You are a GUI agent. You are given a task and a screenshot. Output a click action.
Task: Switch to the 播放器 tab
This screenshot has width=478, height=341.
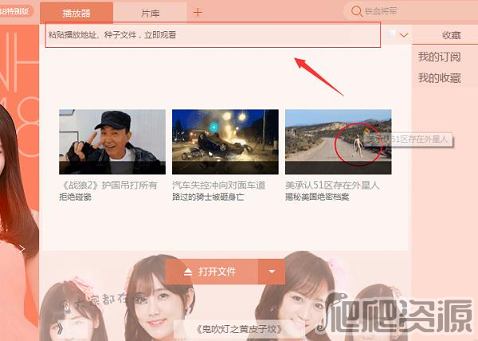pos(76,13)
